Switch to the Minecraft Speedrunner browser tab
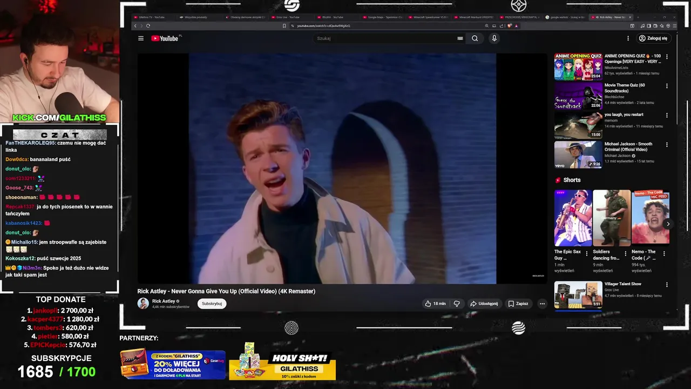The width and height of the screenshot is (691, 389). 428,17
